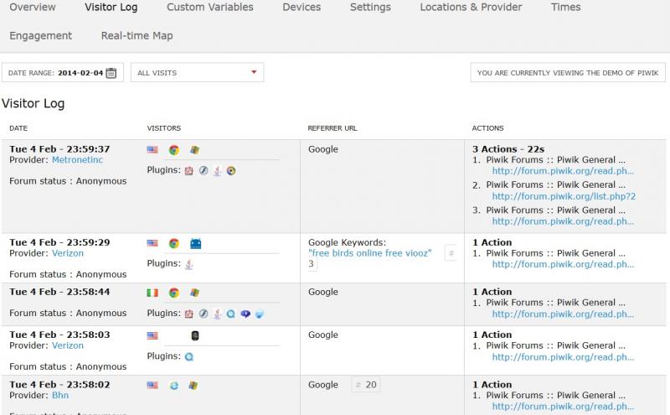Screen dimensions: 670x415
Task: Click the "Tue 4 Feb - 23:59:37" timestamp
Action: click(59, 149)
